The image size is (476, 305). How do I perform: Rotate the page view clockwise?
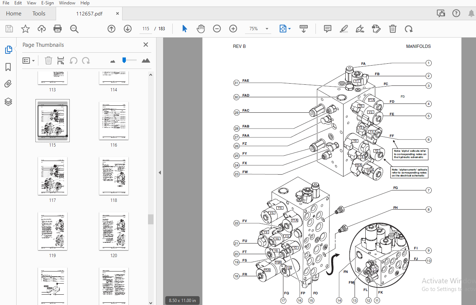pos(408,29)
